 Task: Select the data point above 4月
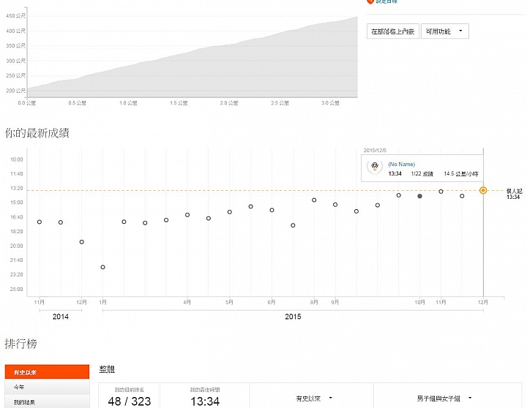(x=187, y=215)
